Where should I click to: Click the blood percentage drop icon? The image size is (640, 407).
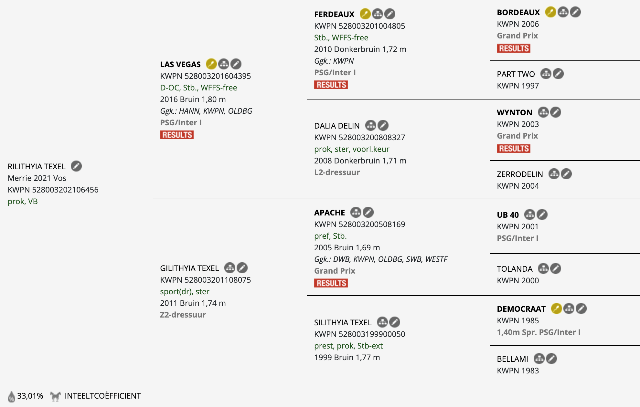pos(12,396)
